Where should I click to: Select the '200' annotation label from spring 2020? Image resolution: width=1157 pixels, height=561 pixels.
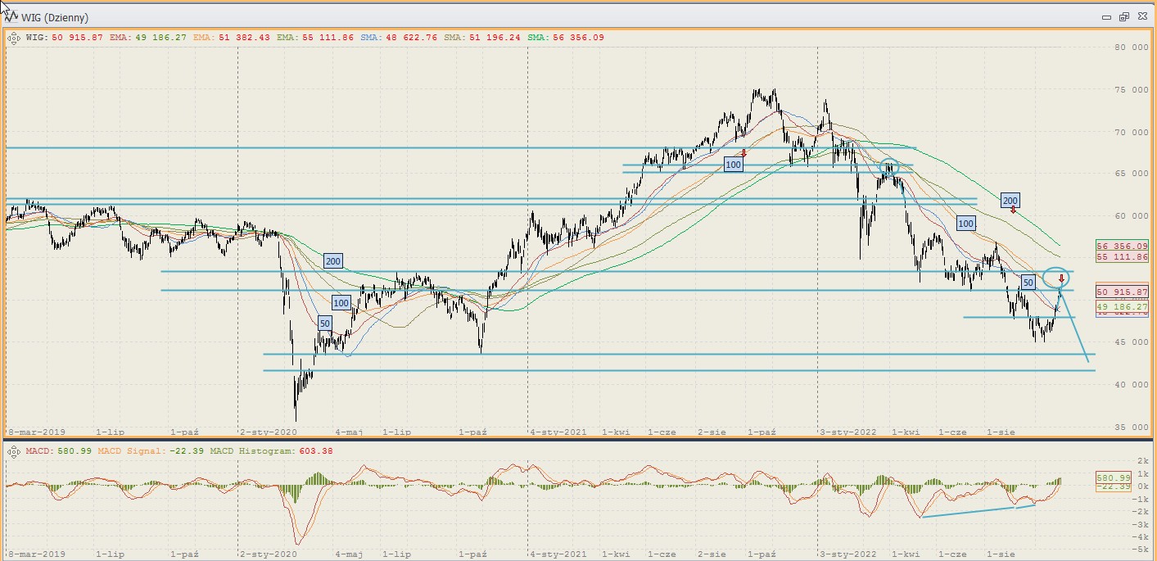(332, 261)
